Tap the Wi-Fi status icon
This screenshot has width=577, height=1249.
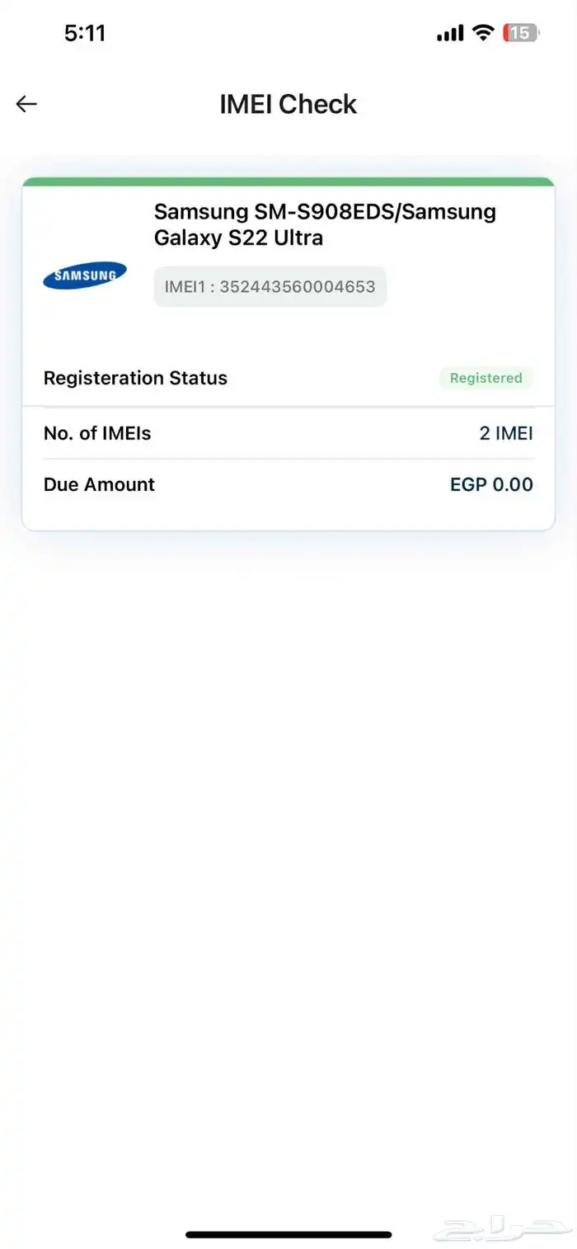point(482,33)
